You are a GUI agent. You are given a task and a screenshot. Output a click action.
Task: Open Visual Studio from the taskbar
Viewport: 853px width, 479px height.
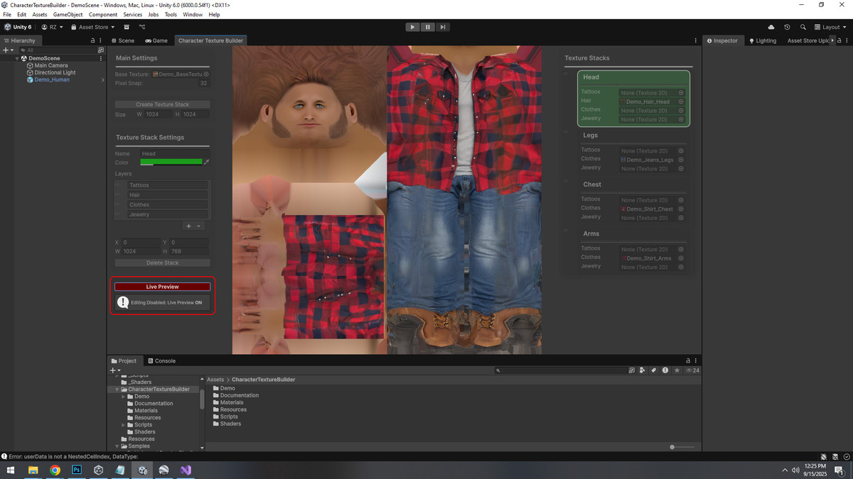coord(186,470)
